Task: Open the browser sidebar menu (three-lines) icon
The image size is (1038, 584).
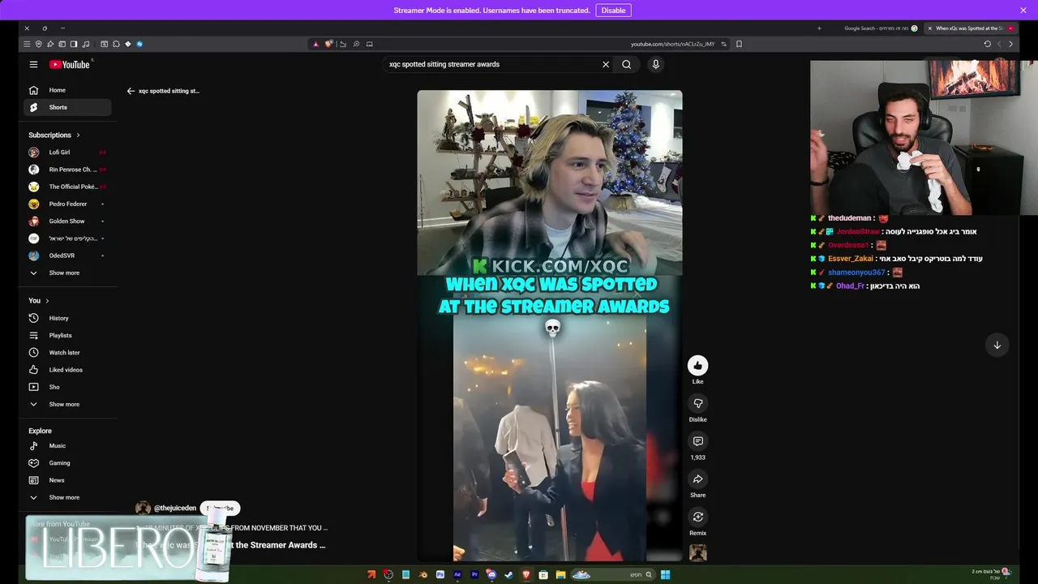Action: 27,44
